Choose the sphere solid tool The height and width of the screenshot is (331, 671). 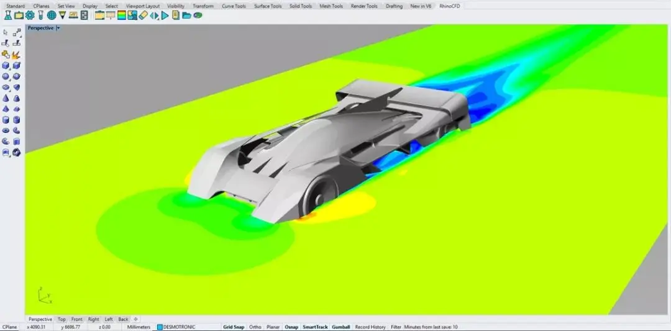coord(6,76)
